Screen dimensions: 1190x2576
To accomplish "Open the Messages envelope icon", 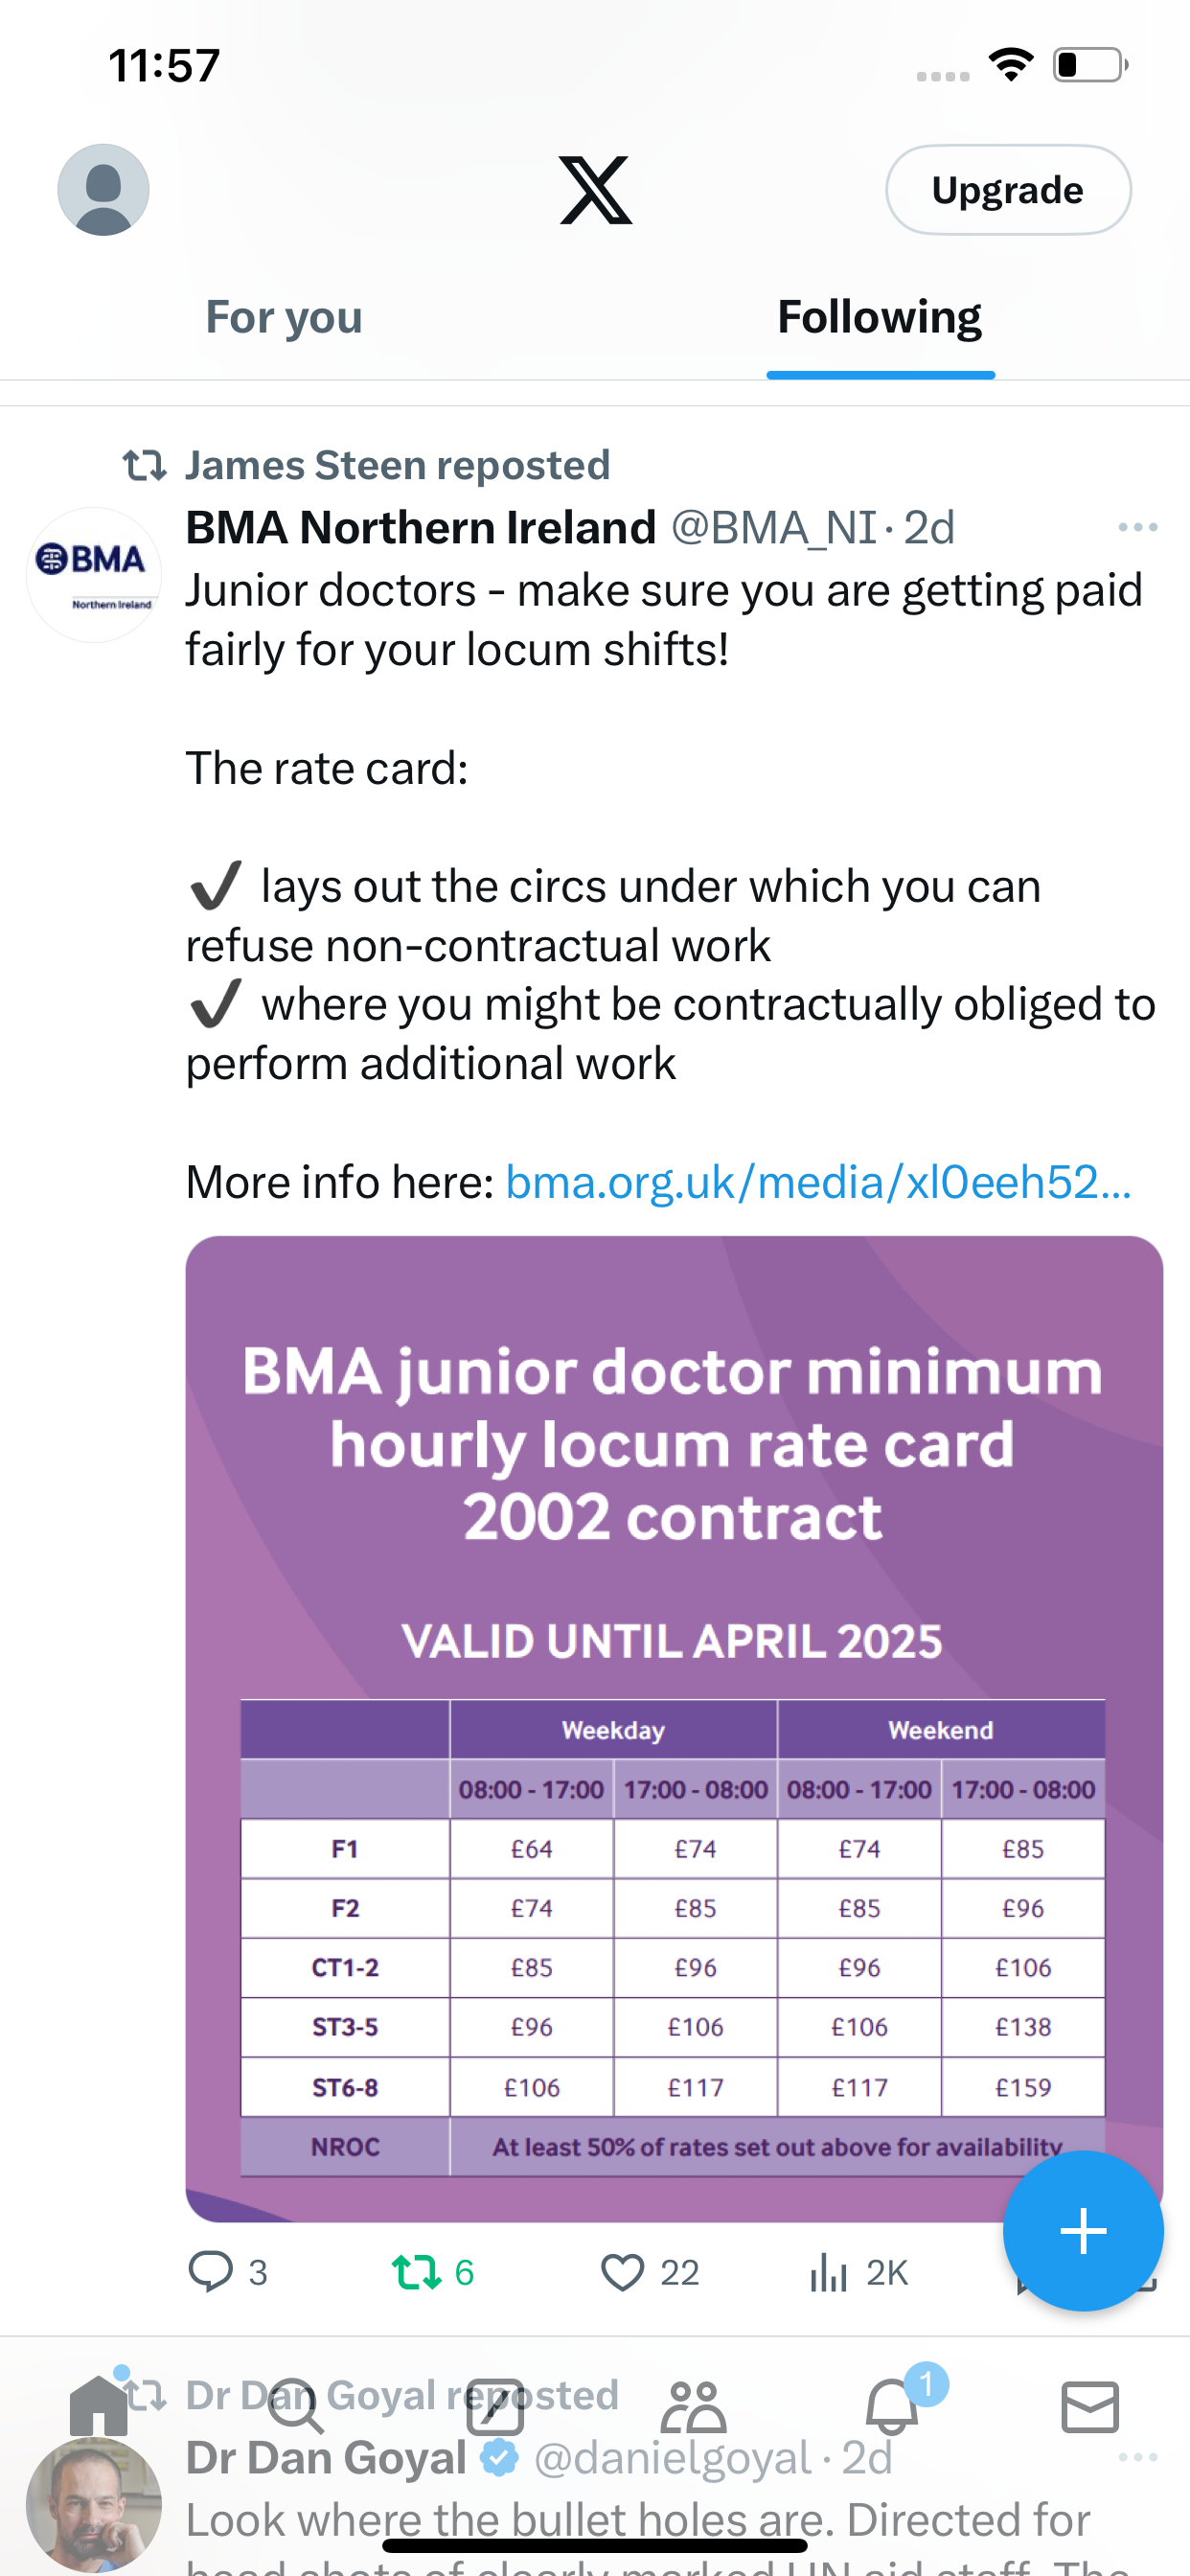I will point(1090,2406).
